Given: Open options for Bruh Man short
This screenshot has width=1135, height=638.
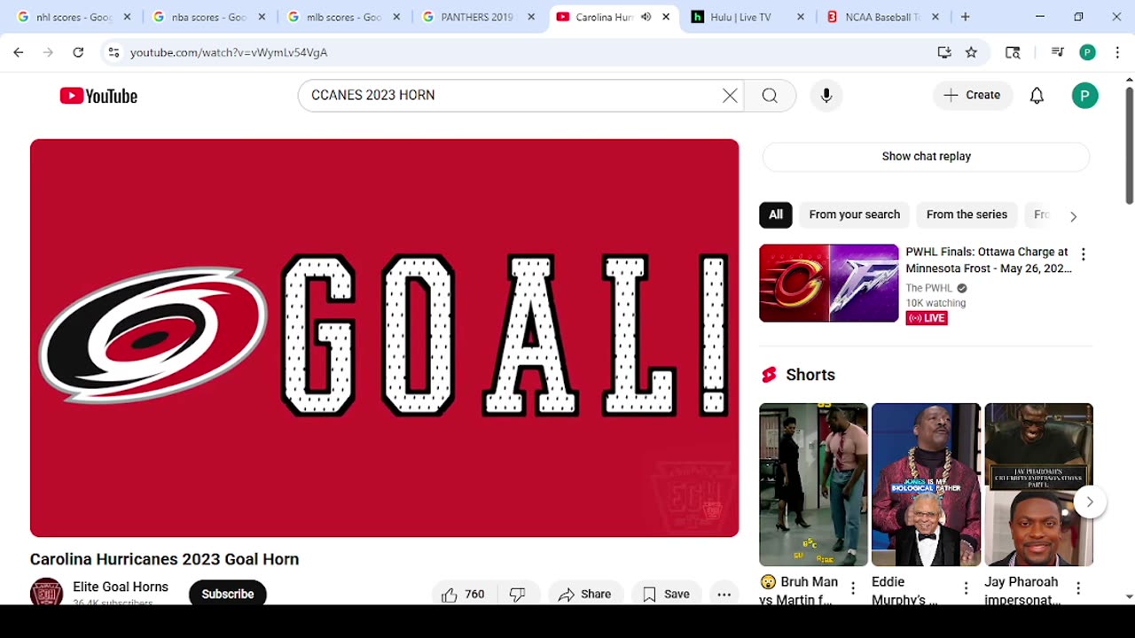Looking at the screenshot, I should [853, 588].
